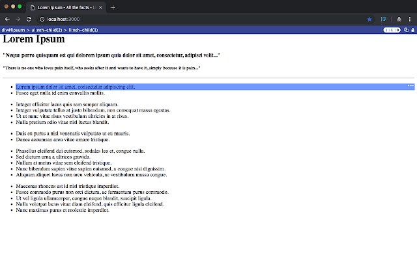The image size is (417, 261).
Task: Click "Fusce commodo purus non orci" item
Action: 93,192
